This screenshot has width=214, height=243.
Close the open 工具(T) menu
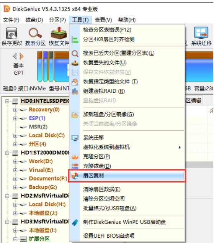point(80,20)
